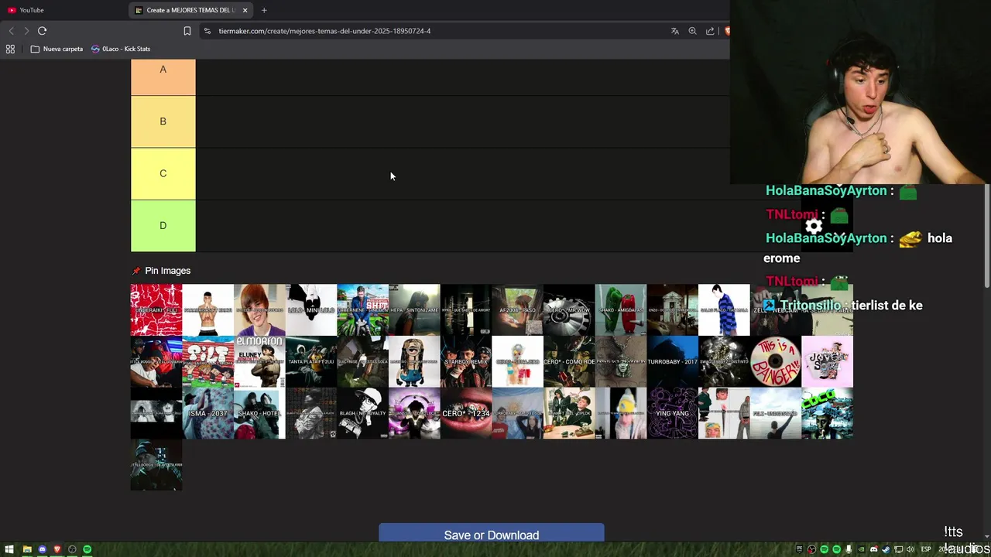991x557 pixels.
Task: Click the gear icon over the chat overlay
Action: pyautogui.click(x=813, y=226)
